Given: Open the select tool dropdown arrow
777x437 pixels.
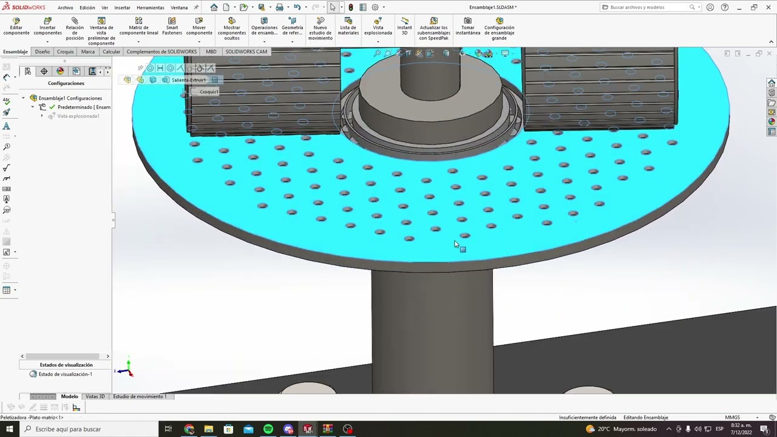Looking at the screenshot, I should coord(341,7).
